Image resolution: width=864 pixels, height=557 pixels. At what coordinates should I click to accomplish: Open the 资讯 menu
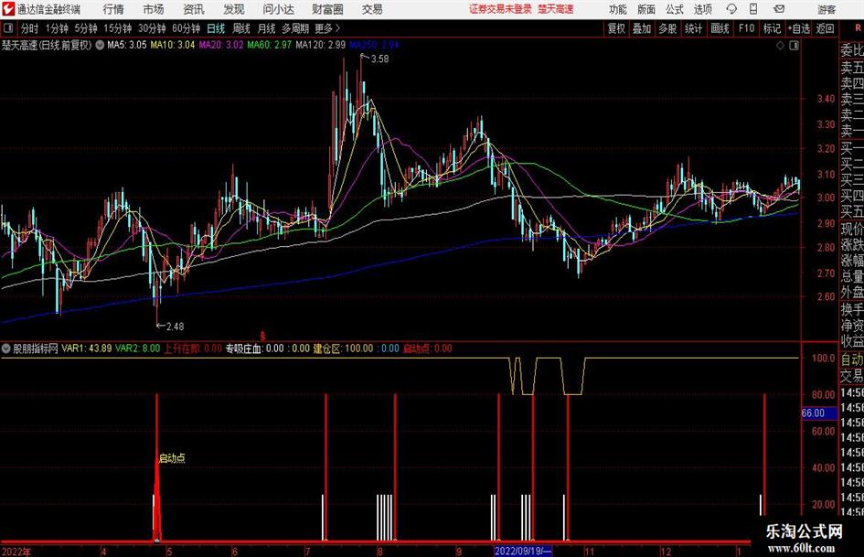[x=194, y=9]
